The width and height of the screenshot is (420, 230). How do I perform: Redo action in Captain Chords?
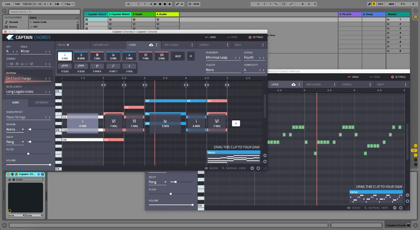232,37
